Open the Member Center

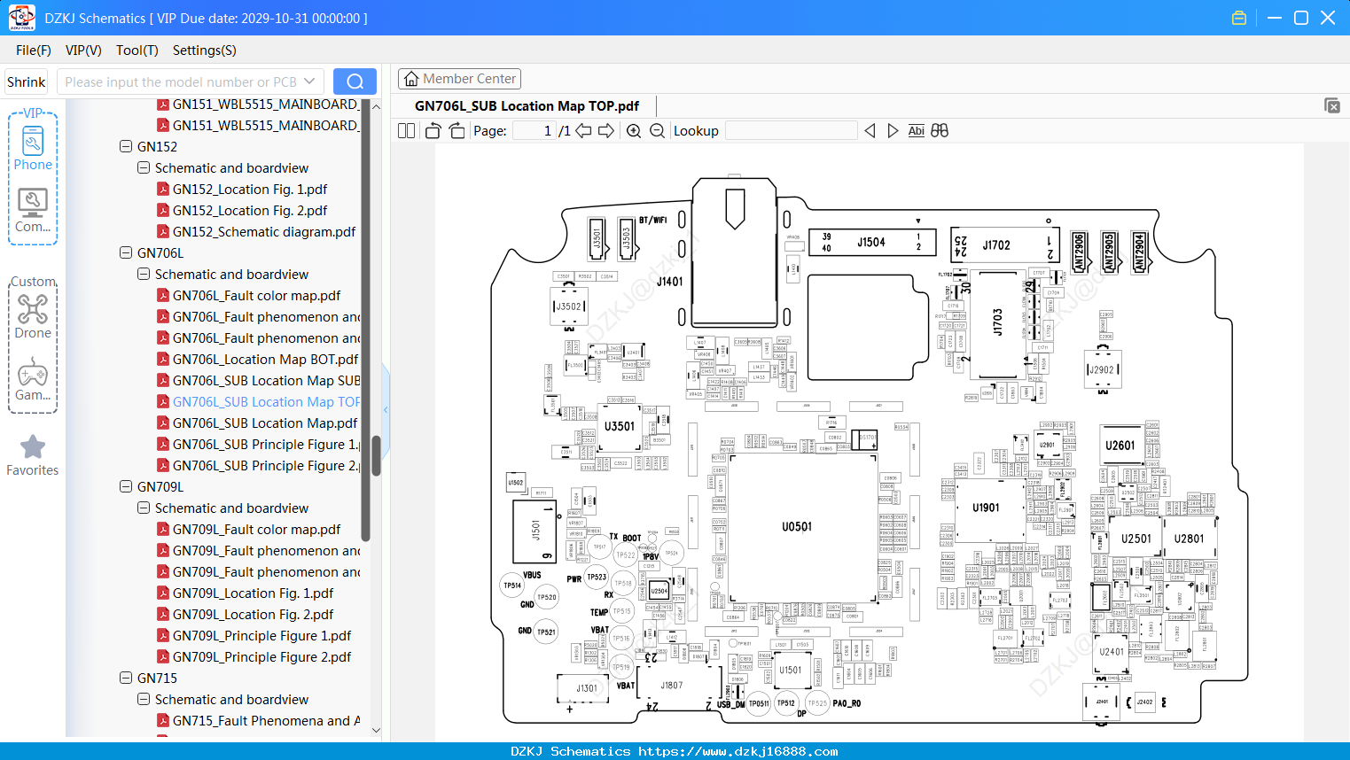pos(459,79)
